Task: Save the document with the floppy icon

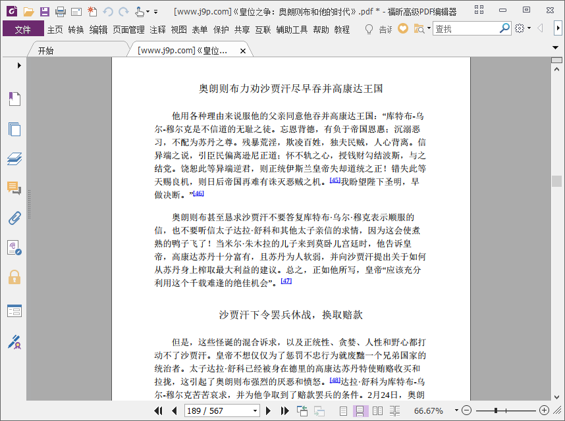Action: 45,12
